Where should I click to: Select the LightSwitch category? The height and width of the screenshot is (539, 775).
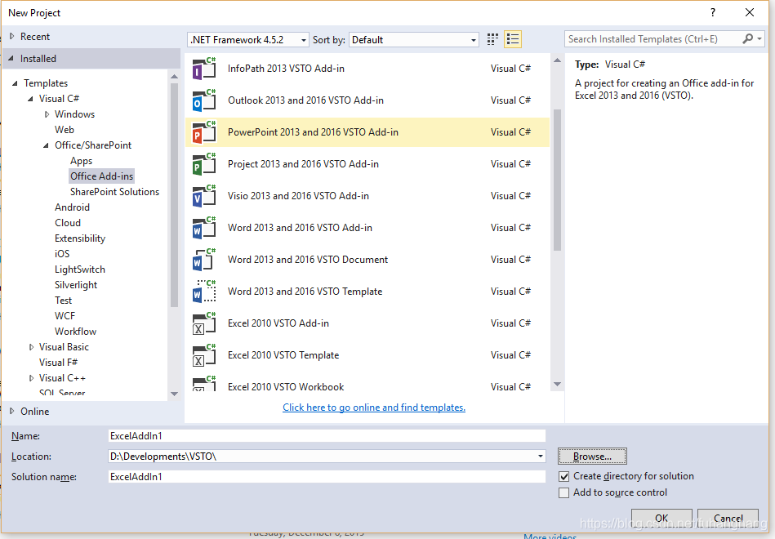(x=79, y=269)
